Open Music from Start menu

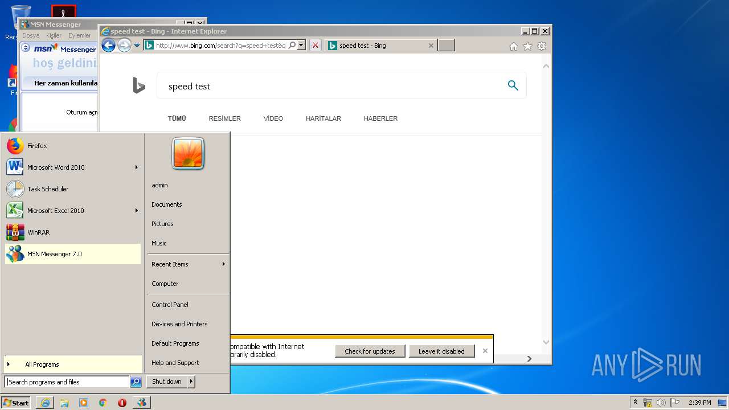tap(188, 243)
